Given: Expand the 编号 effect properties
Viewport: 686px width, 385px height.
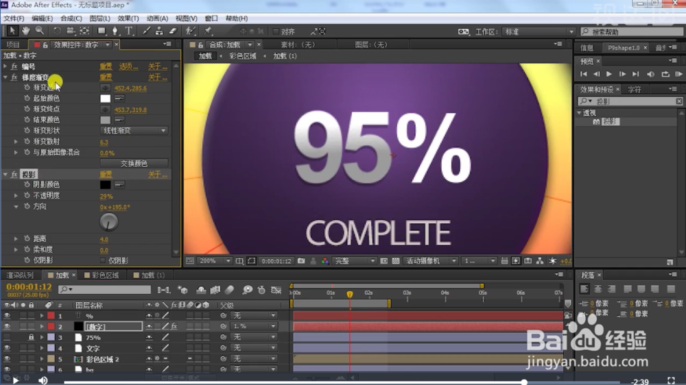Looking at the screenshot, I should 5,66.
